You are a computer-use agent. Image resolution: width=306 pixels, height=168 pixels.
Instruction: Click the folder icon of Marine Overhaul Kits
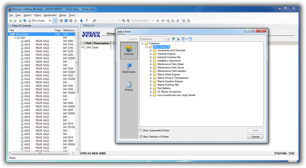point(155,85)
